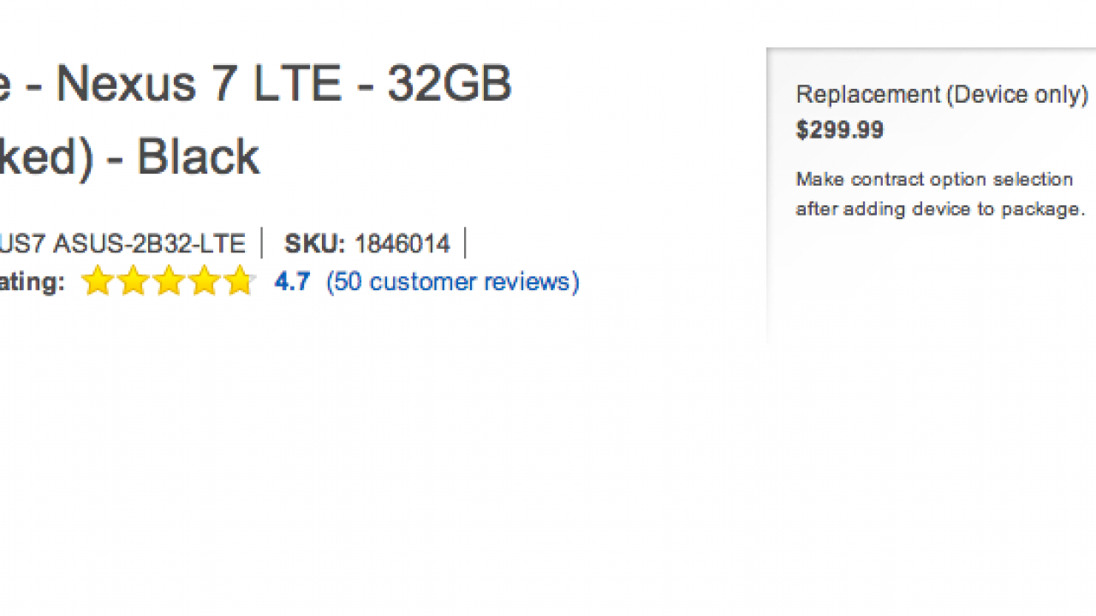
Task: Click the "(Device only)" text
Action: pos(1016,94)
